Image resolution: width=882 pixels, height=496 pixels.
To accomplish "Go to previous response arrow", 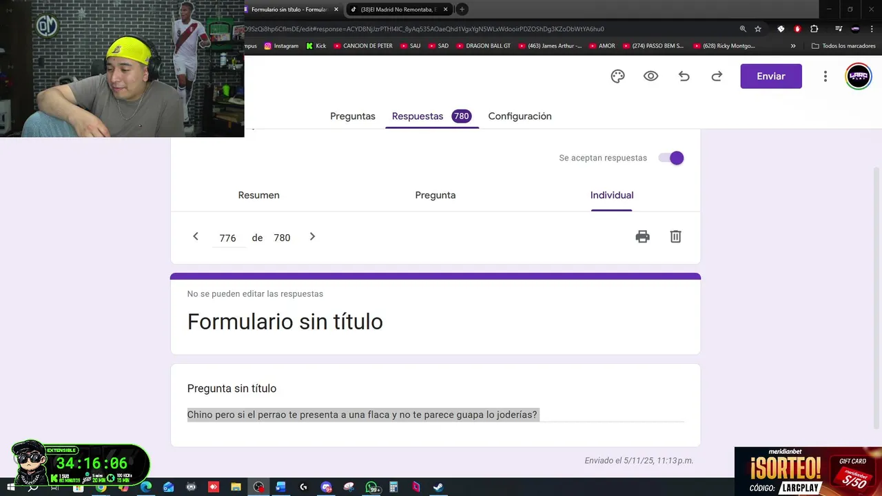I will pos(196,236).
